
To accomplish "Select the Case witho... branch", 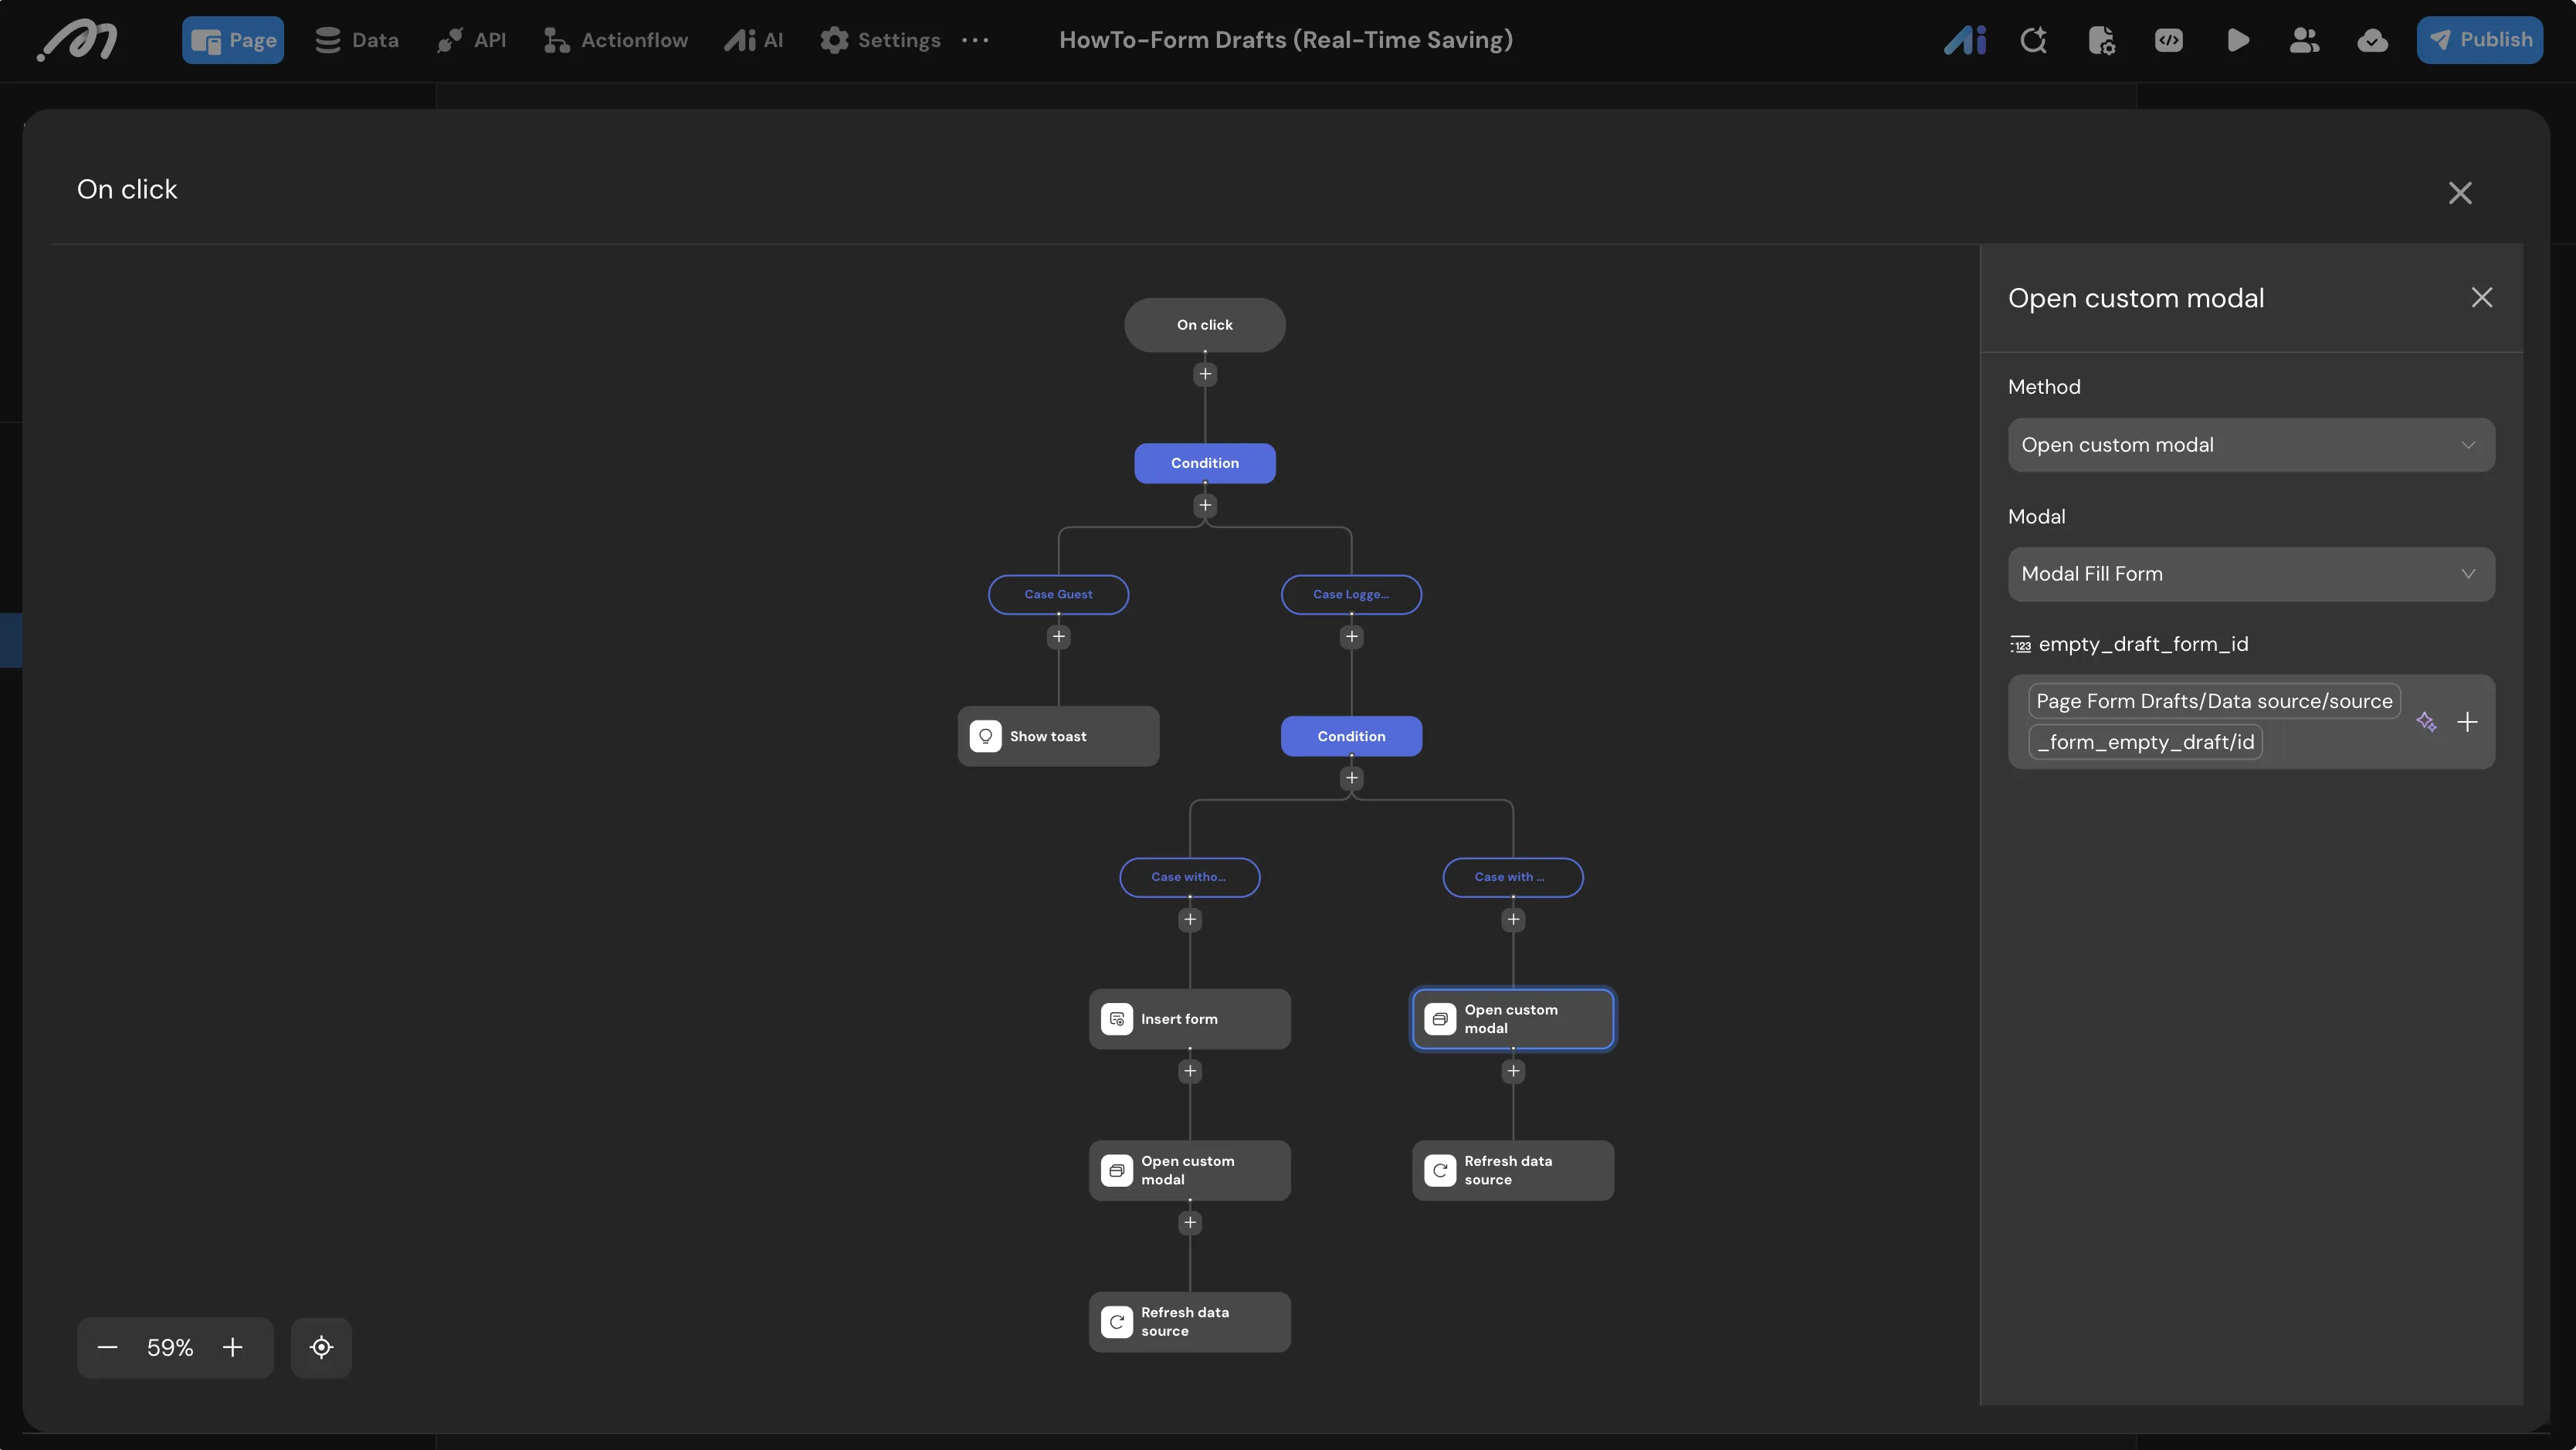I will pos(1189,877).
